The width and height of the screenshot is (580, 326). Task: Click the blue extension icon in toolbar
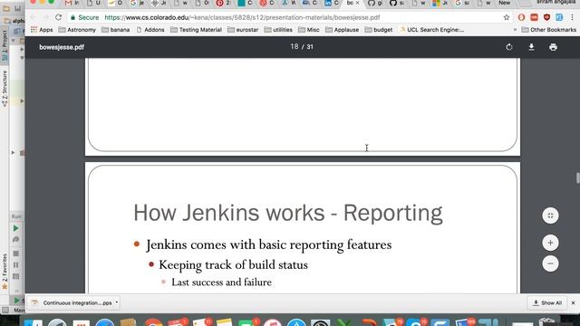pyautogui.click(x=559, y=17)
